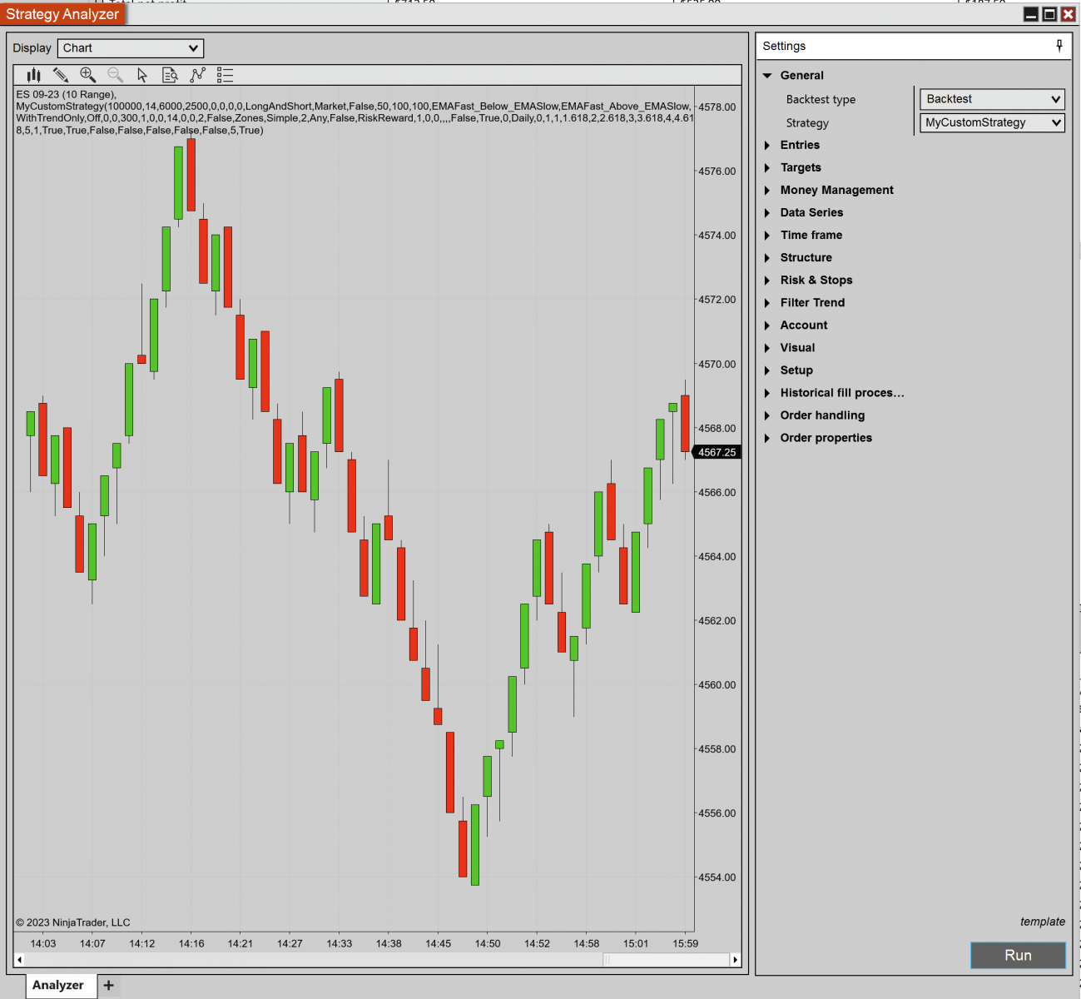Expand the Account section
Image resolution: width=1081 pixels, height=999 pixels.
pyautogui.click(x=767, y=326)
